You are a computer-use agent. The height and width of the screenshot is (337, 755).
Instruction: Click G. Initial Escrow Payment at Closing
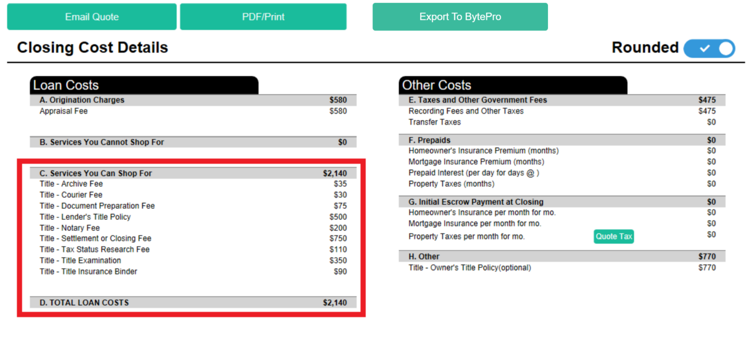[x=562, y=202]
